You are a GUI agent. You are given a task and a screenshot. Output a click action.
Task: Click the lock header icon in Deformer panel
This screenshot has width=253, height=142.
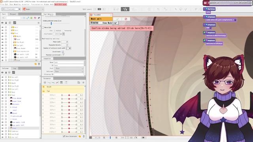[6, 73]
